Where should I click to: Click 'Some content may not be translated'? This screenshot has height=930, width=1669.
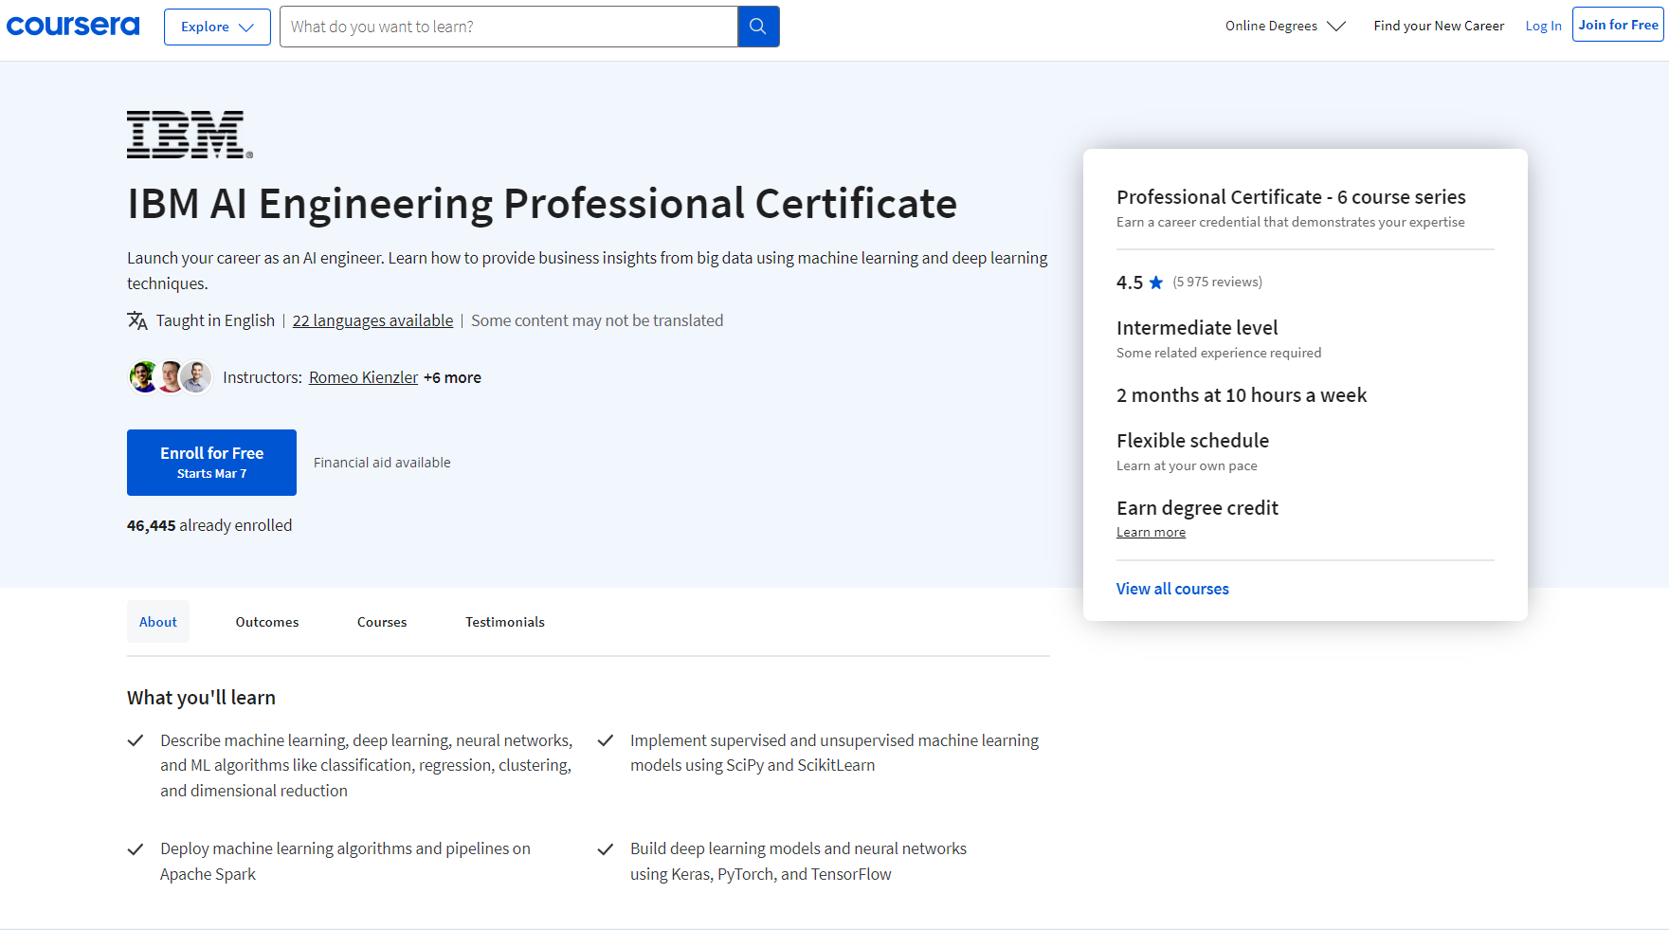click(597, 320)
